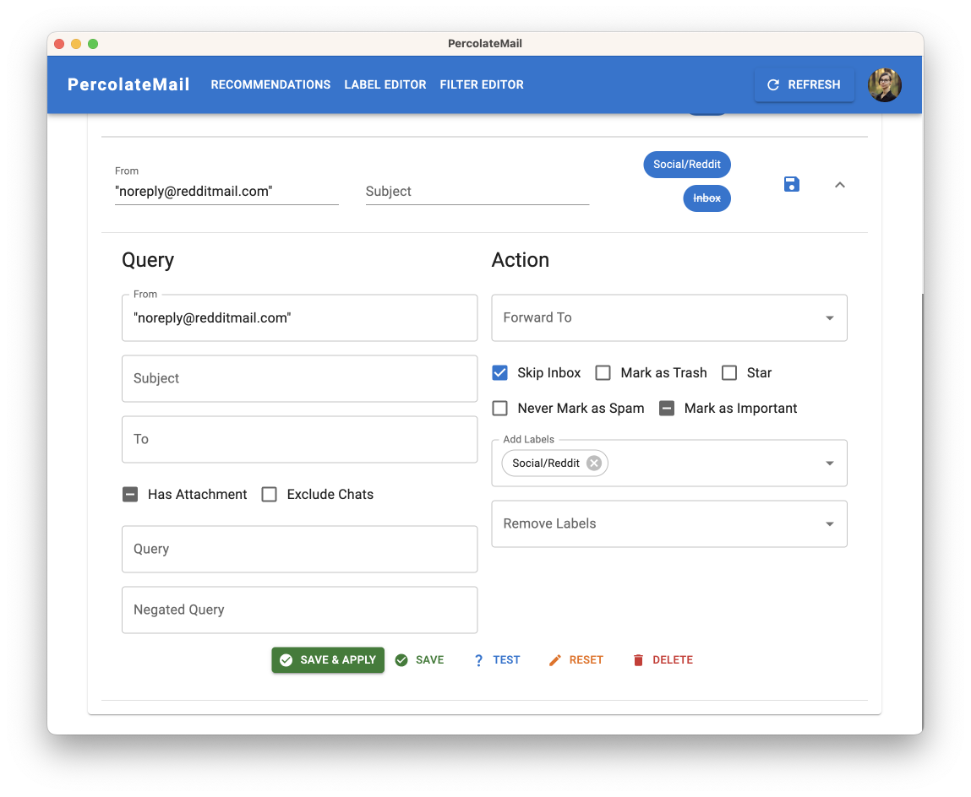Expand the Remove Labels dropdown
The image size is (971, 797).
click(829, 524)
